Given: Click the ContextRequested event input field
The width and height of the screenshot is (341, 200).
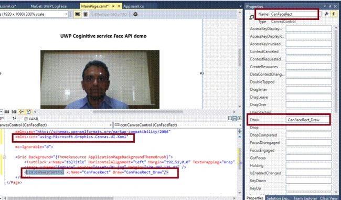Looking at the screenshot, I should tap(308, 59).
